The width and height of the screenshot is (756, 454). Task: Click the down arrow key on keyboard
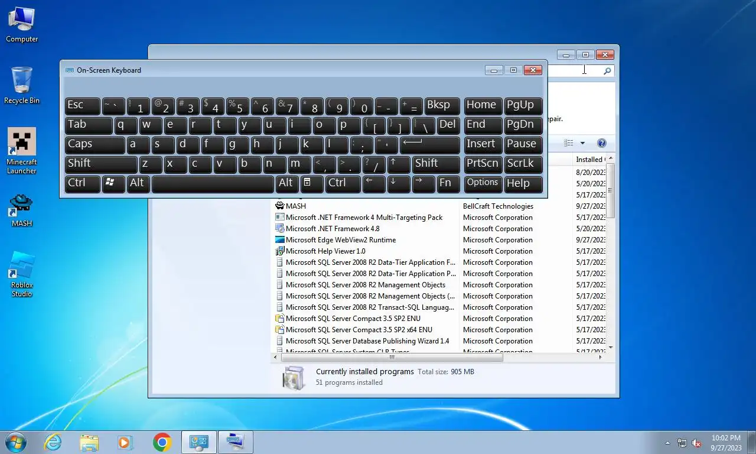(x=399, y=183)
